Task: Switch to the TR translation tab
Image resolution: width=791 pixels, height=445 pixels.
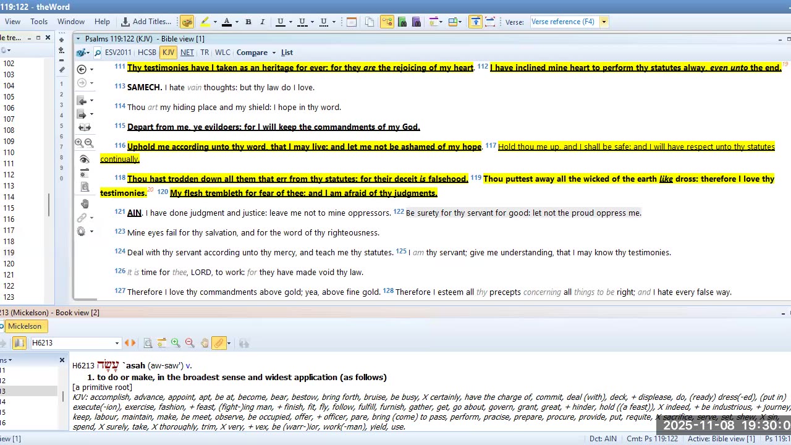Action: coord(205,53)
